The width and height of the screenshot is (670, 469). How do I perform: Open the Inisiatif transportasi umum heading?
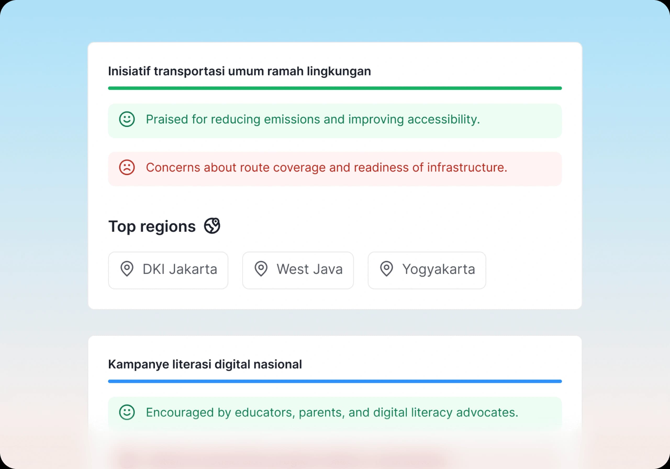239,70
